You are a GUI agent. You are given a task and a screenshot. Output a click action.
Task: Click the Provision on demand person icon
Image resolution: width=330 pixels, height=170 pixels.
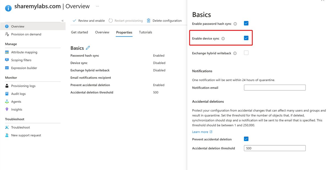[7, 34]
